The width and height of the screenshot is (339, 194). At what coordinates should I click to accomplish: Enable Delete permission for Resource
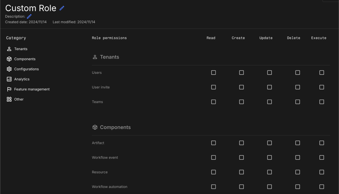point(298,172)
